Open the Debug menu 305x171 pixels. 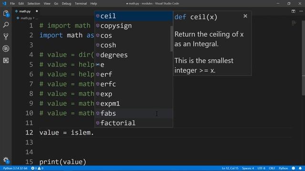coord(66,3)
